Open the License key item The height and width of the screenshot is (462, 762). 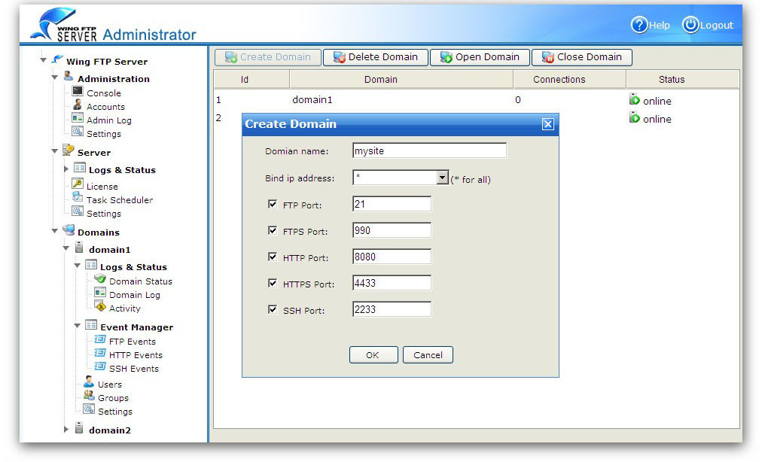(102, 186)
